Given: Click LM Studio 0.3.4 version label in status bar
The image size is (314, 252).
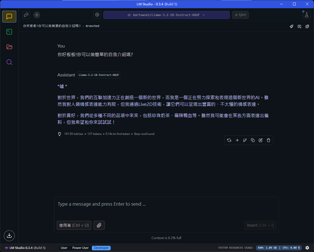Looking at the screenshot, I should click(25, 248).
